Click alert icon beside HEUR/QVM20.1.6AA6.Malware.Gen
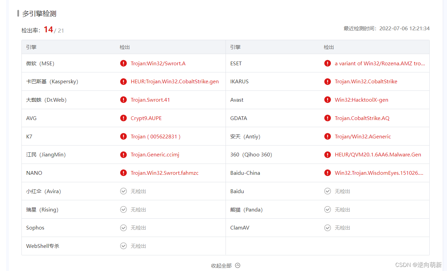The image size is (447, 271). [328, 155]
